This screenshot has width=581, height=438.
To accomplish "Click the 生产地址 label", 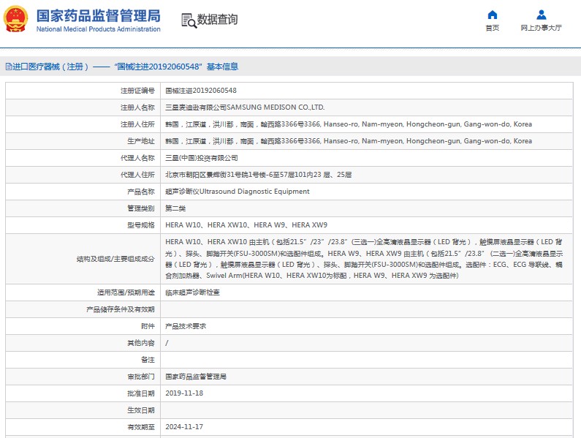I will 141,141.
